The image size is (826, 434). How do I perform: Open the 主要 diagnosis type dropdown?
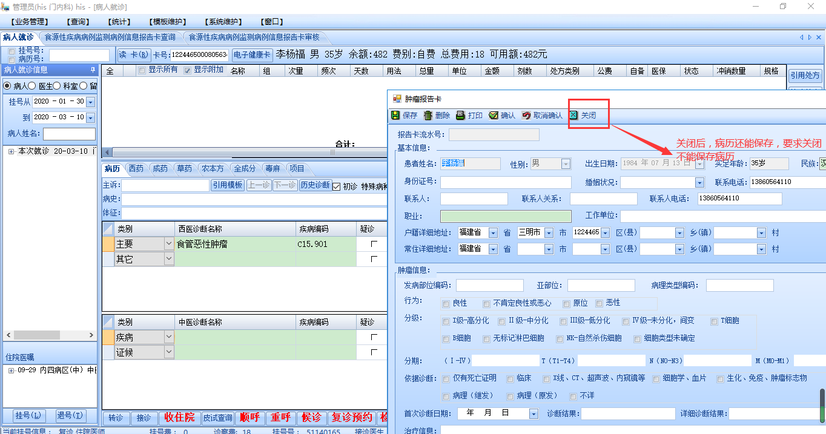point(169,244)
